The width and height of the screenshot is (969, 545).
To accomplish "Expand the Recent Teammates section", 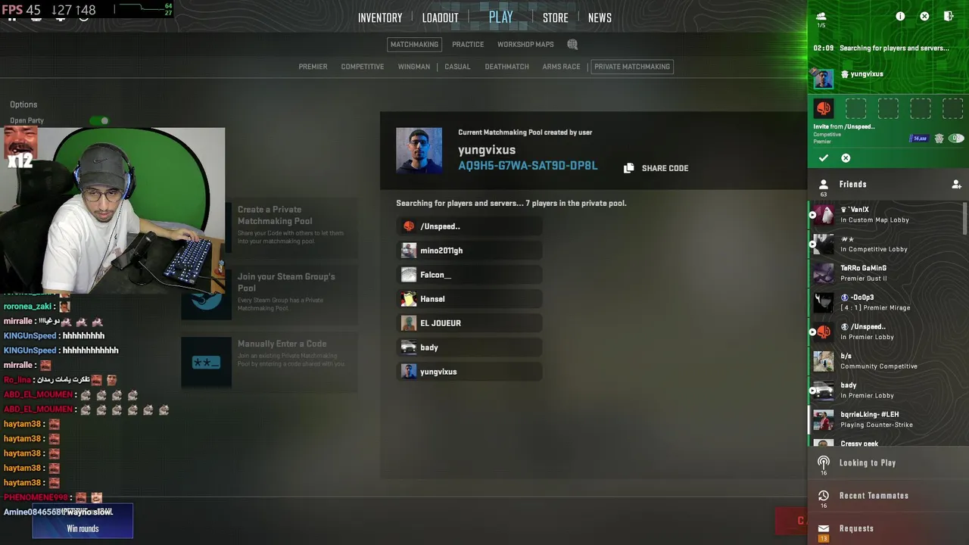I will point(888,496).
